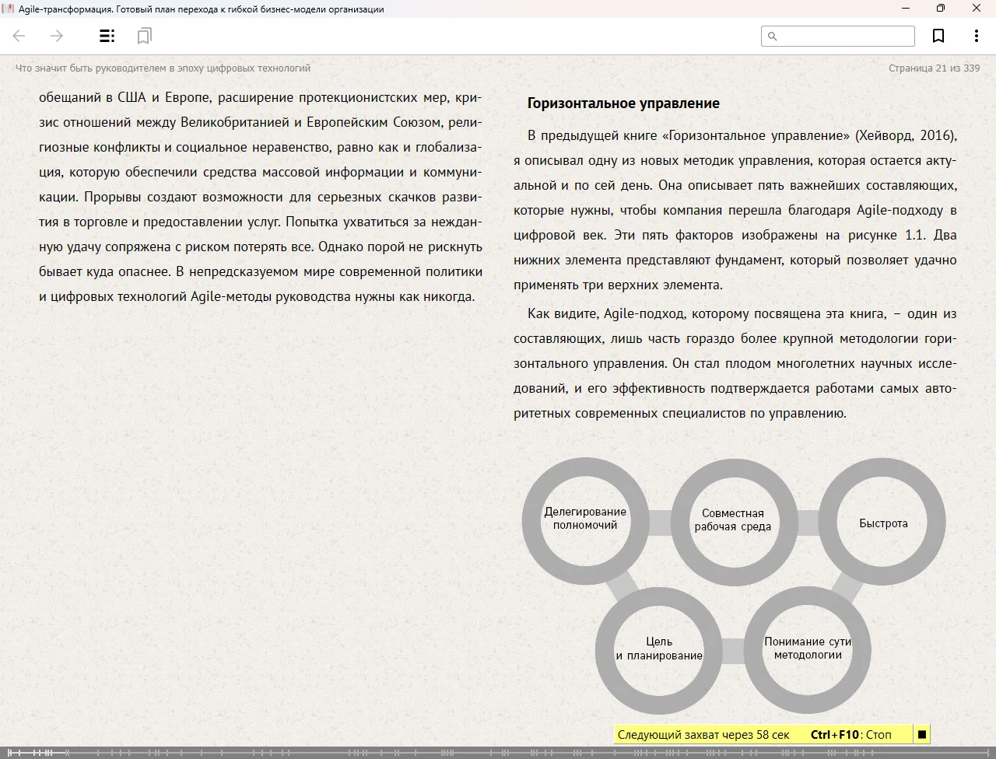Click the book app icon in title bar

coord(9,9)
